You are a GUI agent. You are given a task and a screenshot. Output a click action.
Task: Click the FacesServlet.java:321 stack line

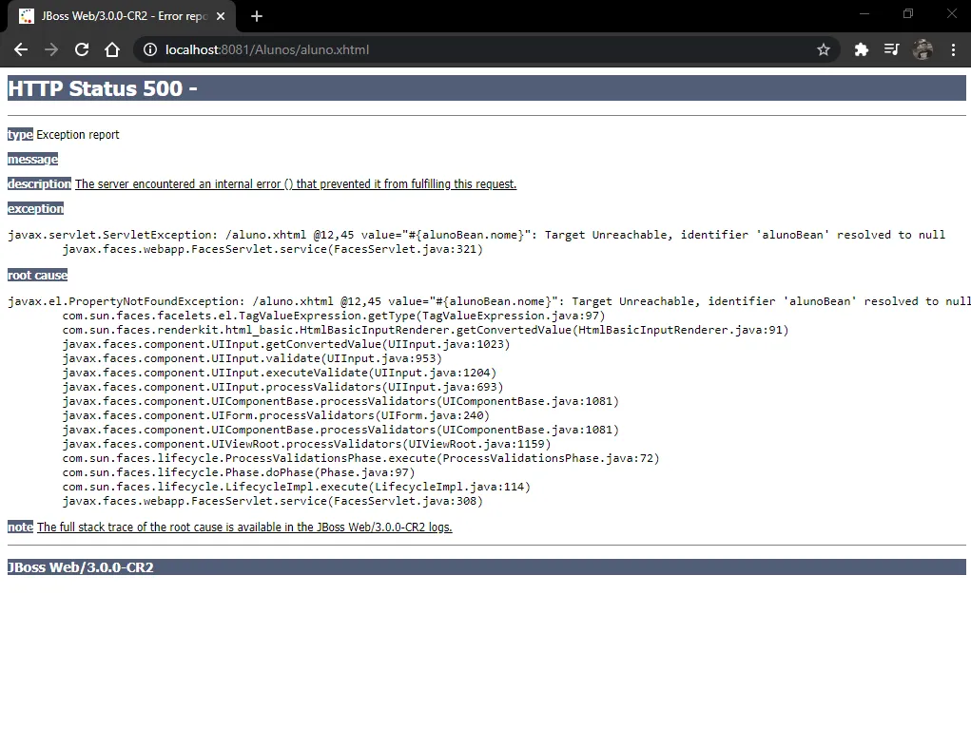point(273,249)
